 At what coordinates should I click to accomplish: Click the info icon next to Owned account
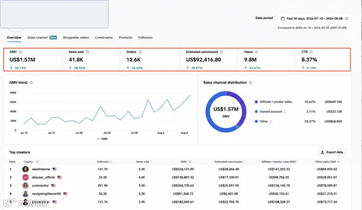[x=285, y=112]
